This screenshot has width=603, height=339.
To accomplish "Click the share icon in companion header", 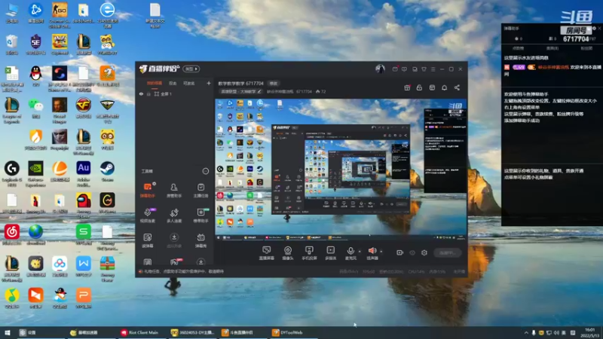I will click(457, 87).
